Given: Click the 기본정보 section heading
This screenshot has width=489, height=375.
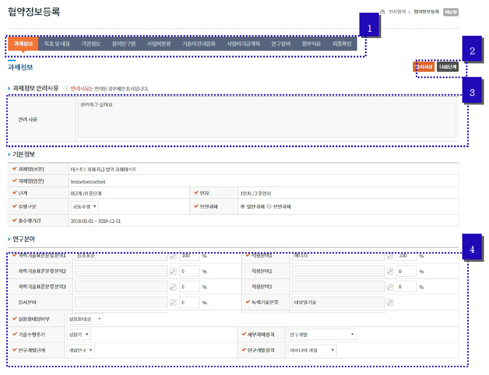Looking at the screenshot, I should [24, 154].
